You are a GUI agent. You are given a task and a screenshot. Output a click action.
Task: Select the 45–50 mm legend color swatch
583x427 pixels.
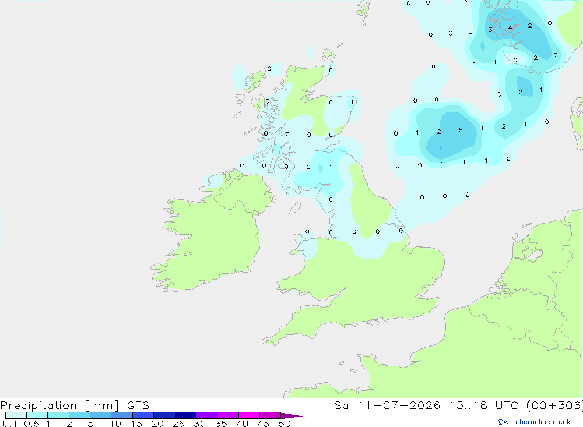pos(271,415)
